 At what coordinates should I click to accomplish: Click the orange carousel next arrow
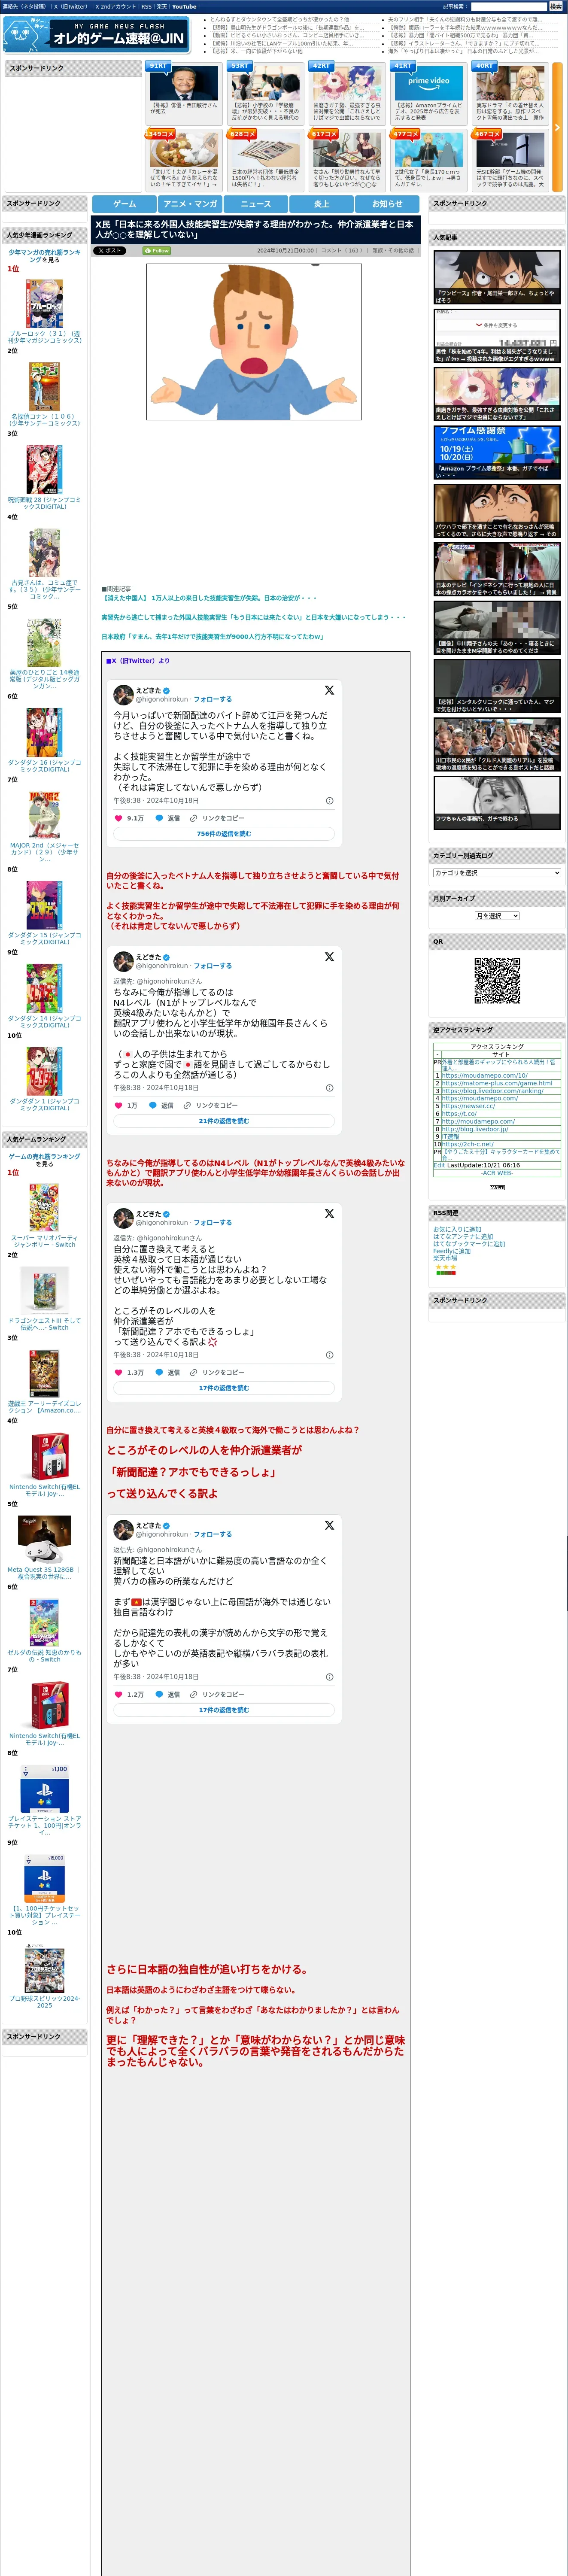(557, 128)
